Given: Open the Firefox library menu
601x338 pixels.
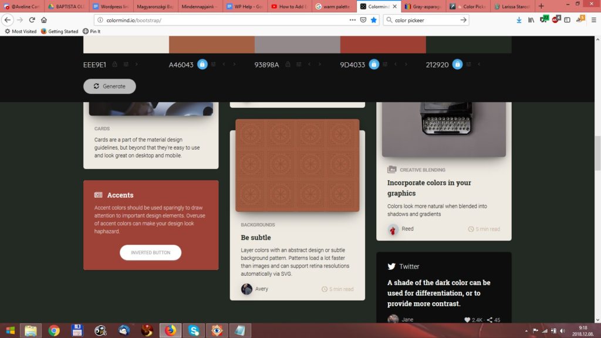Looking at the screenshot, I should 531,20.
